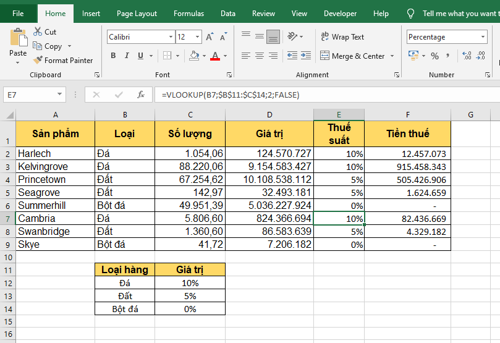Click the Cut scissors icon
The height and width of the screenshot is (343, 500).
click(38, 32)
